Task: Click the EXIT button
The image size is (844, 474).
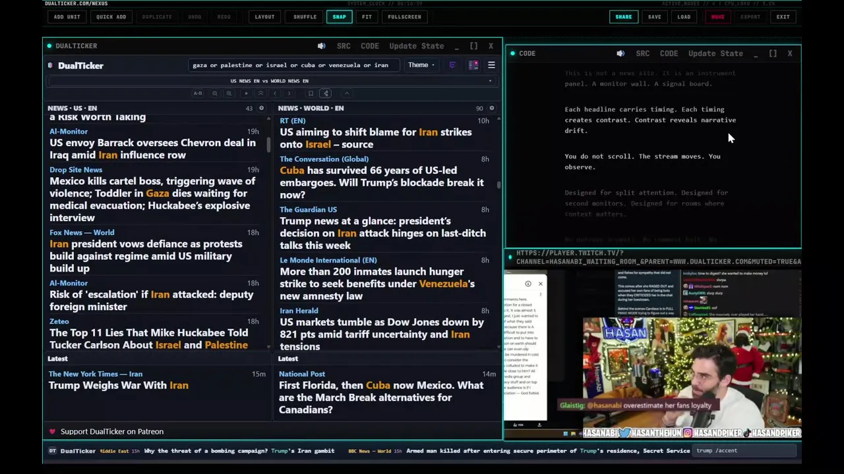Action: coord(783,16)
